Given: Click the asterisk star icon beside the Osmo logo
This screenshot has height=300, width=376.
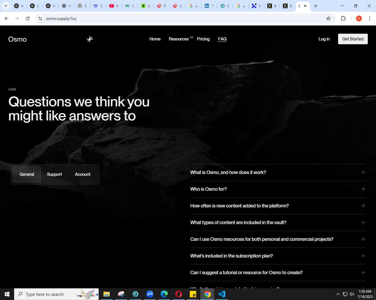Looking at the screenshot, I should pyautogui.click(x=90, y=39).
